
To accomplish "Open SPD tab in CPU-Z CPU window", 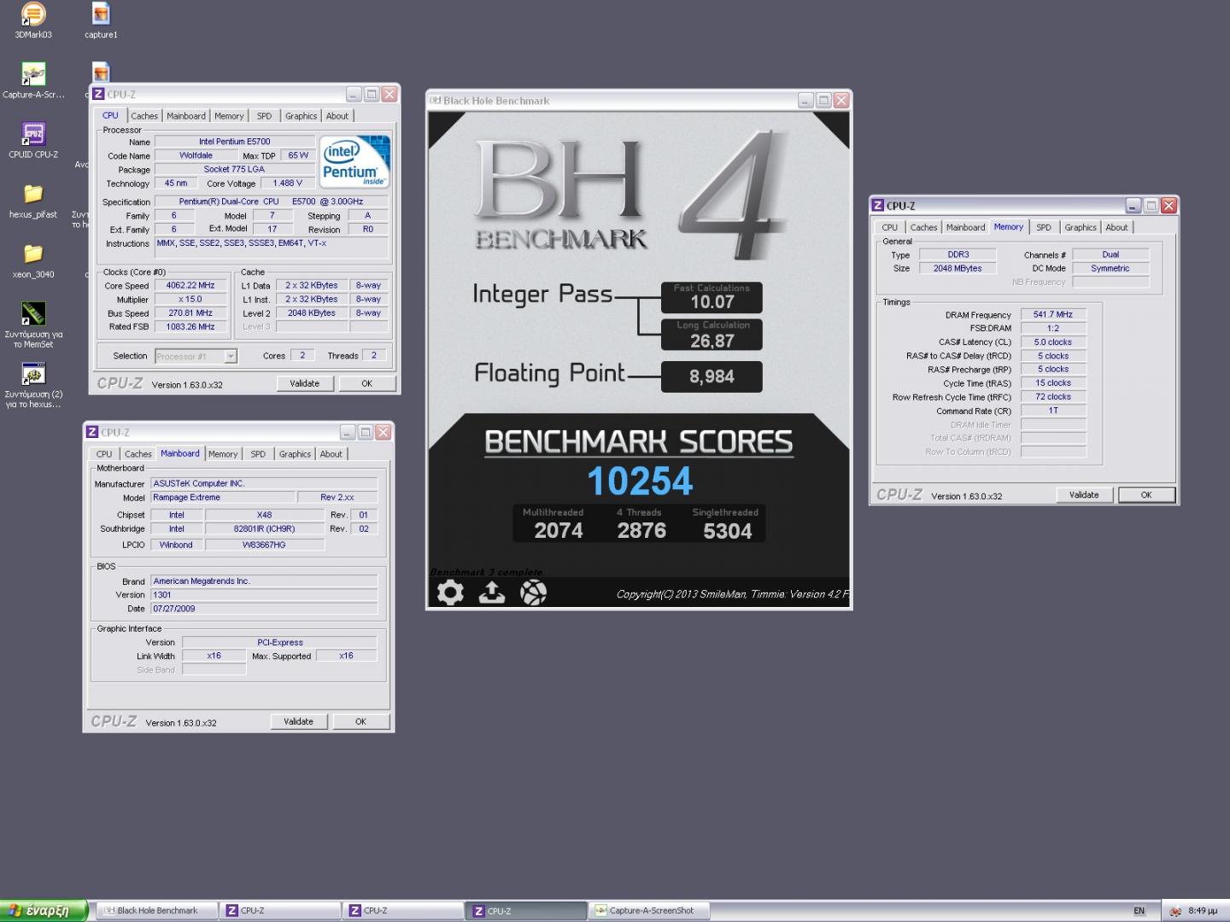I will [265, 116].
